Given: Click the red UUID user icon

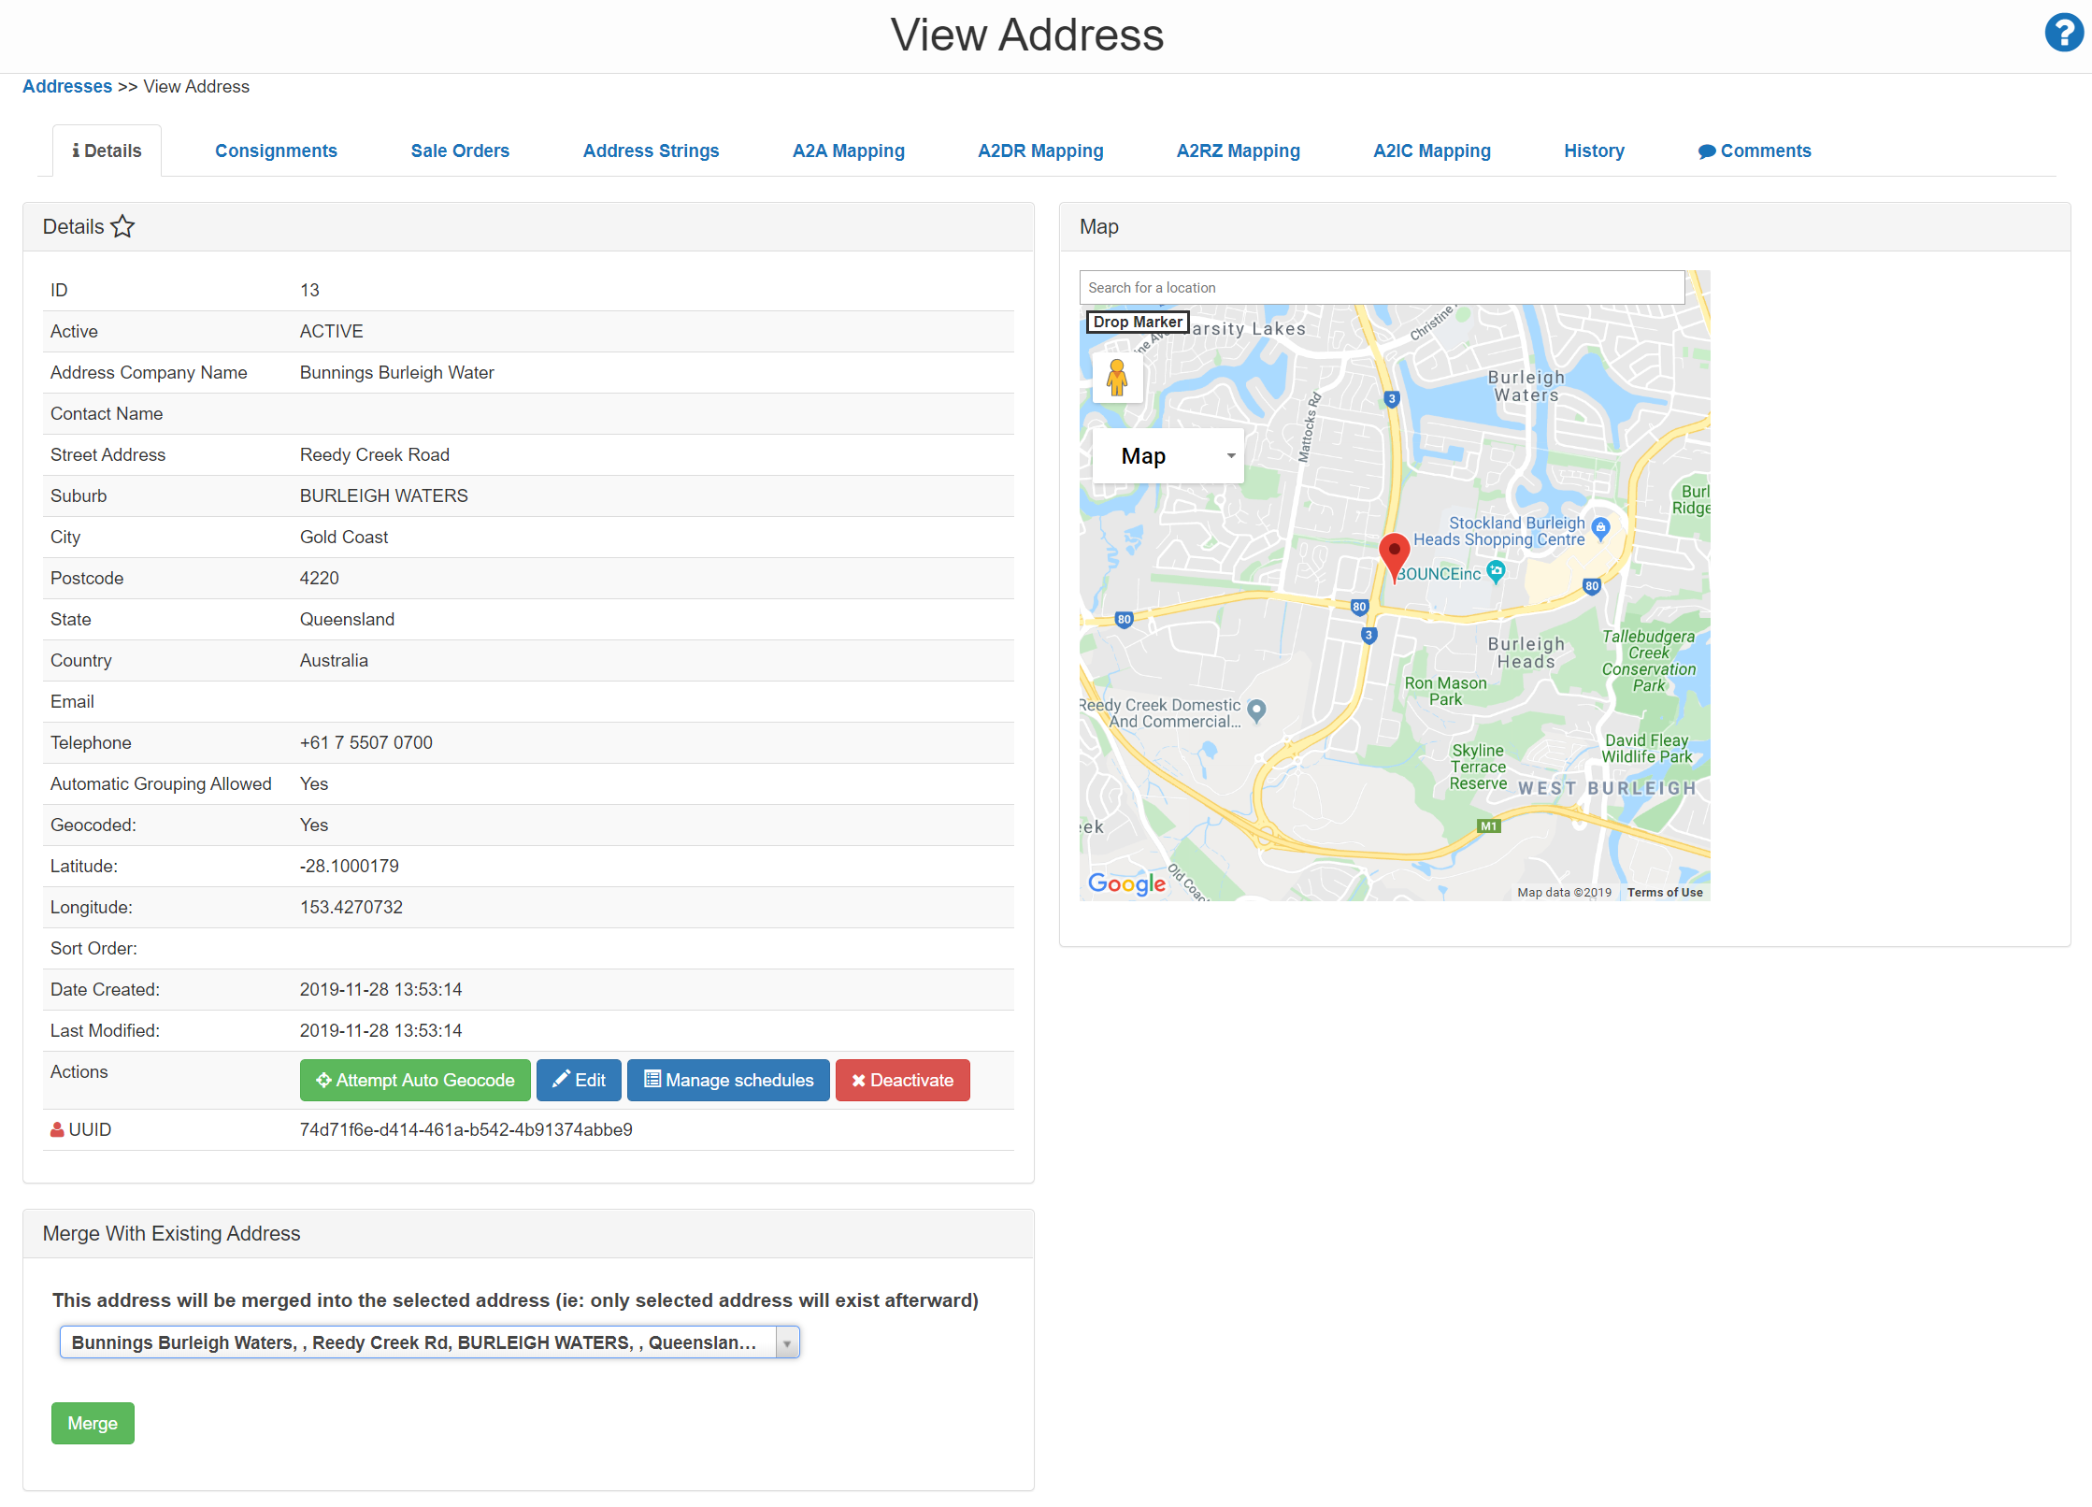Looking at the screenshot, I should click(57, 1129).
